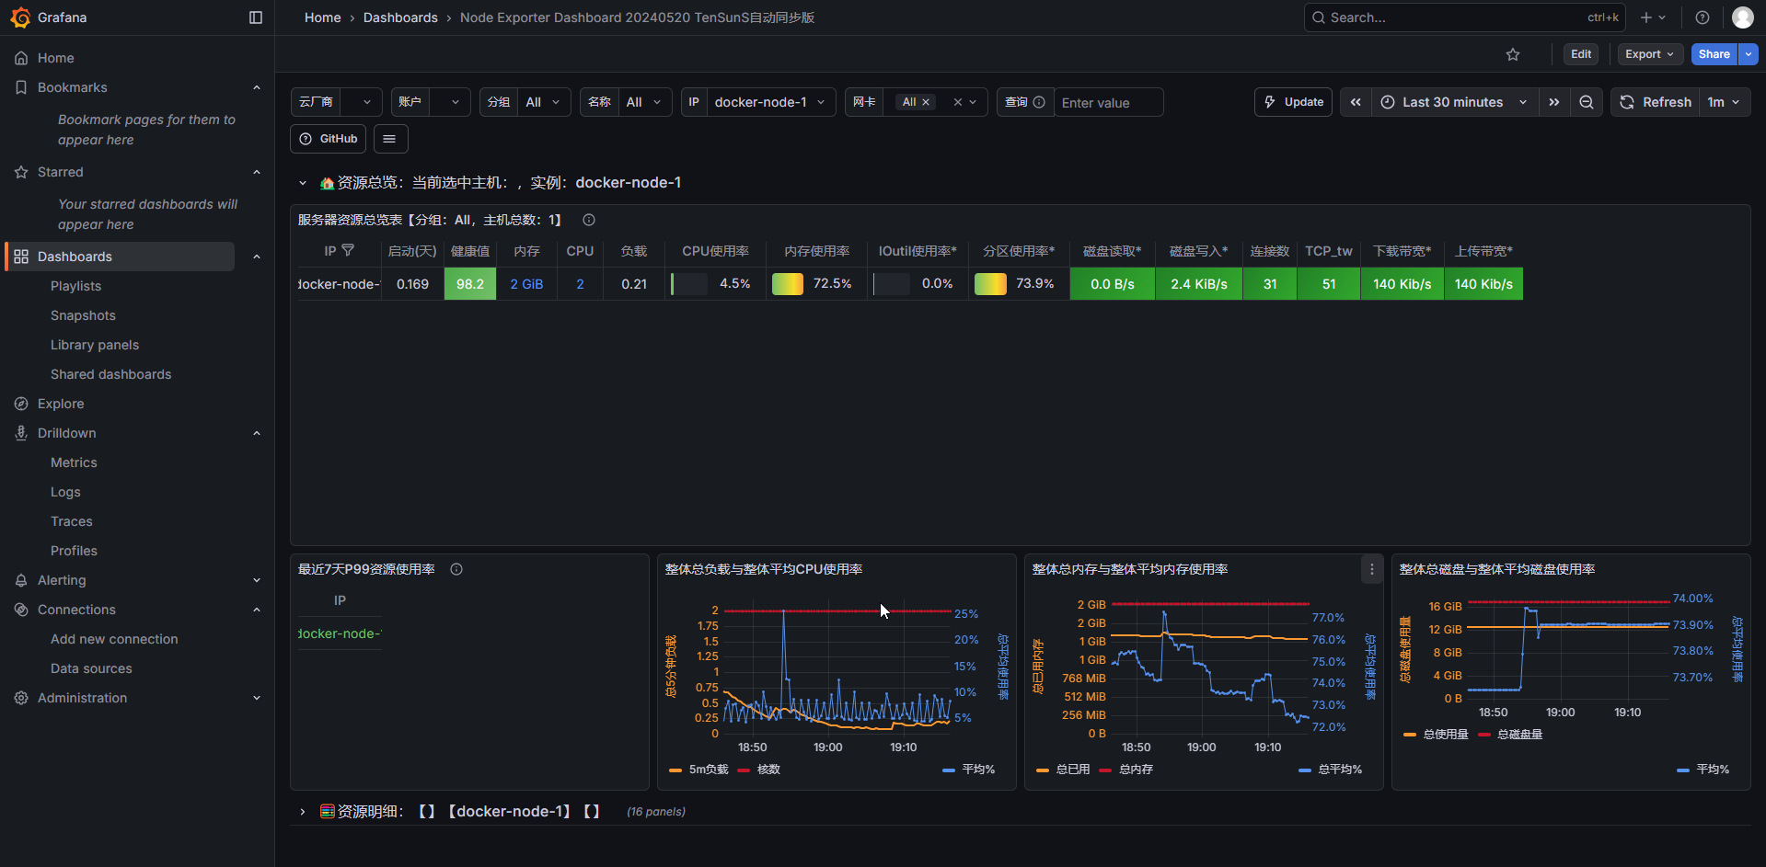Open the IP docker-node-1 dropdown

(769, 102)
